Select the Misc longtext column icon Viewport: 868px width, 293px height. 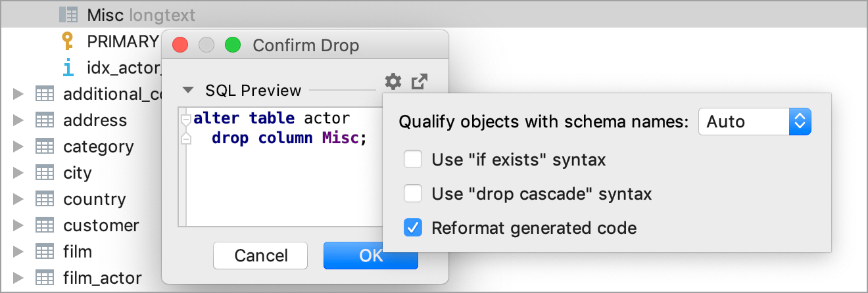(x=68, y=14)
